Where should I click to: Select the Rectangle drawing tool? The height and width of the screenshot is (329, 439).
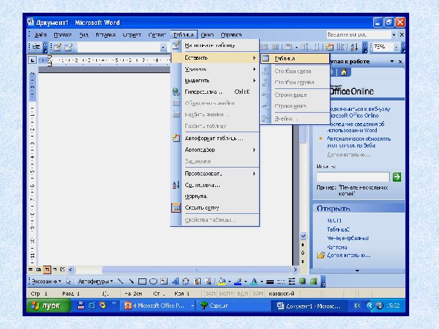[x=142, y=281]
